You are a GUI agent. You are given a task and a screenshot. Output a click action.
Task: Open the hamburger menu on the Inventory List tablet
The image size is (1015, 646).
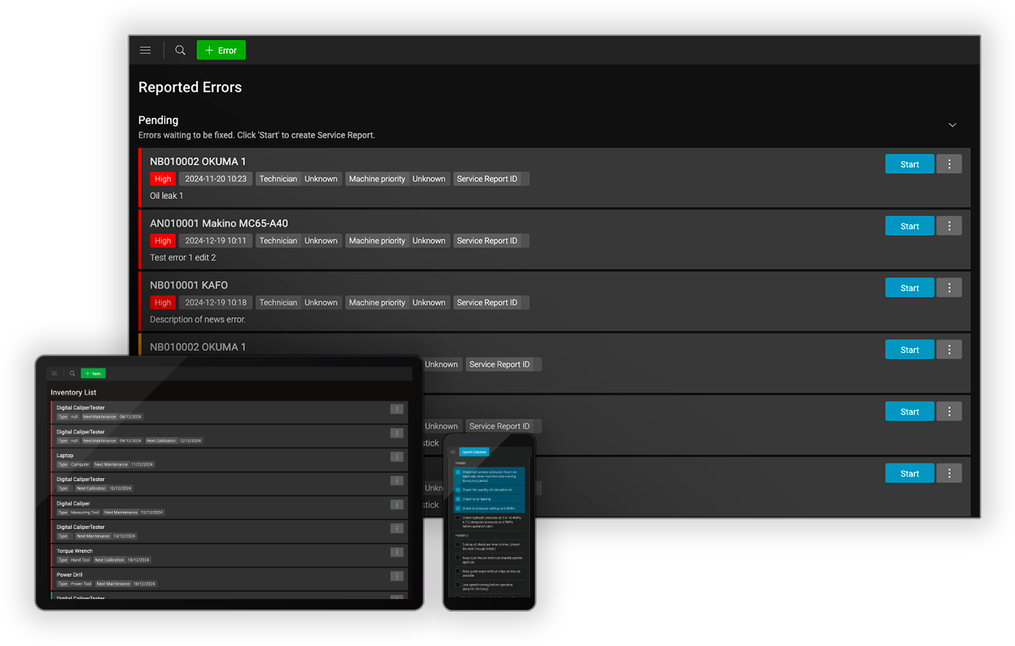coord(54,373)
